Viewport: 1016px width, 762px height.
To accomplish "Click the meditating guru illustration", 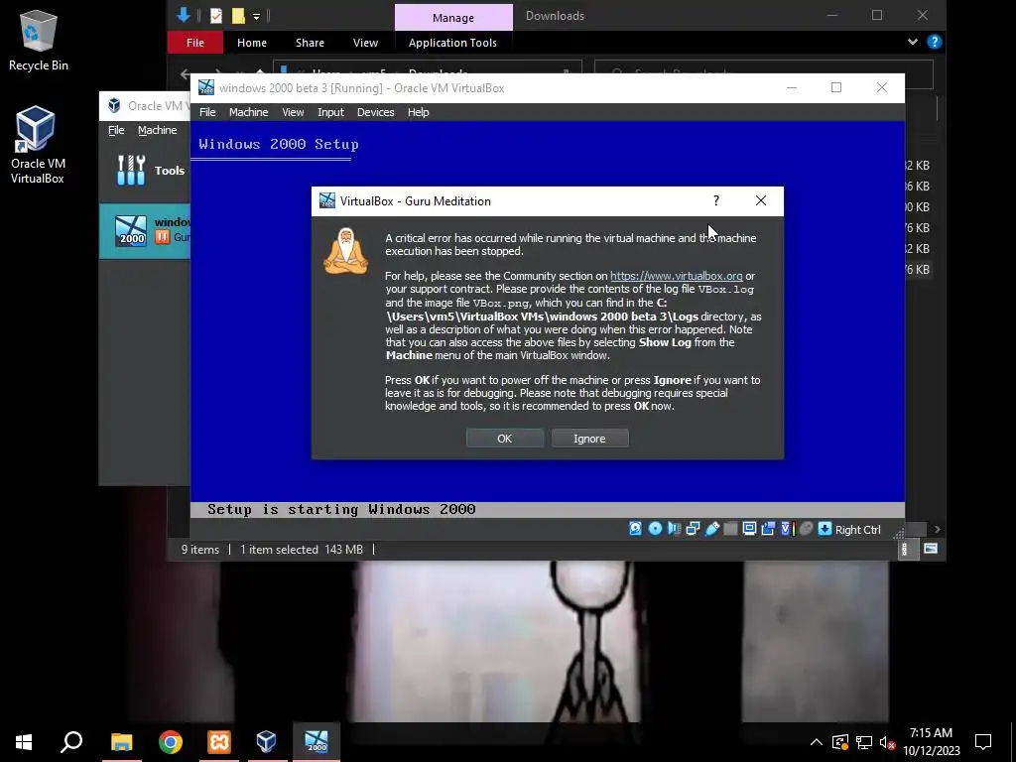I will click(x=346, y=251).
